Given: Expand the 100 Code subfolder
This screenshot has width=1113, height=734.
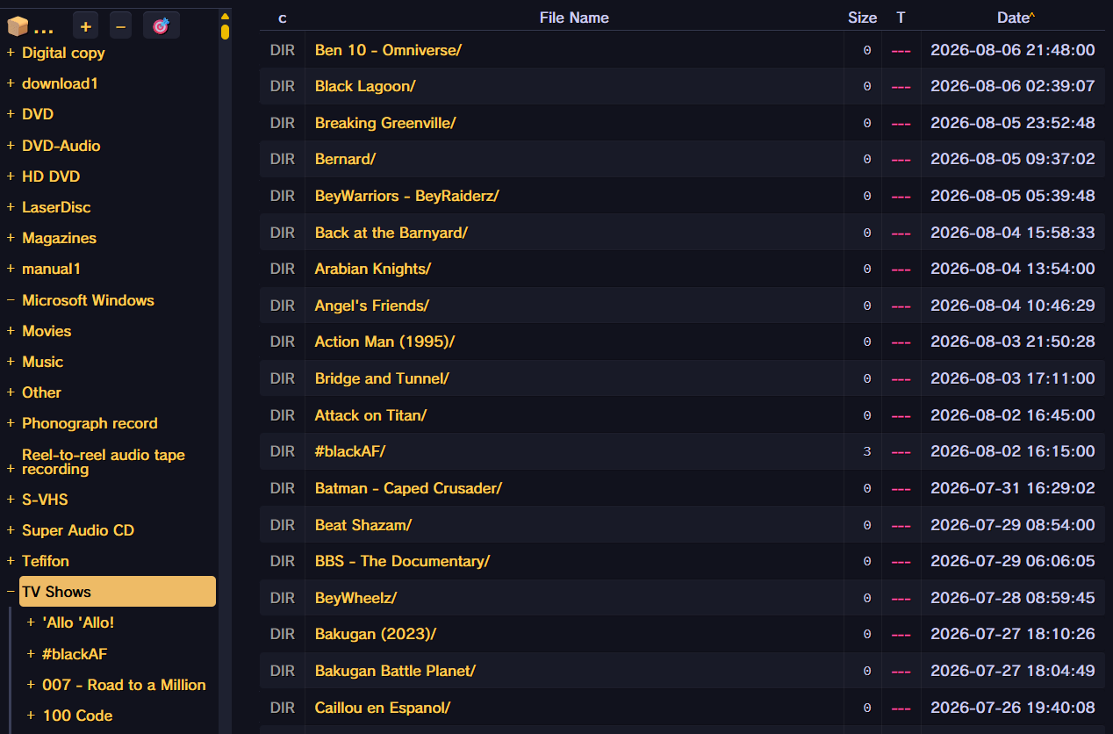Looking at the screenshot, I should [31, 716].
